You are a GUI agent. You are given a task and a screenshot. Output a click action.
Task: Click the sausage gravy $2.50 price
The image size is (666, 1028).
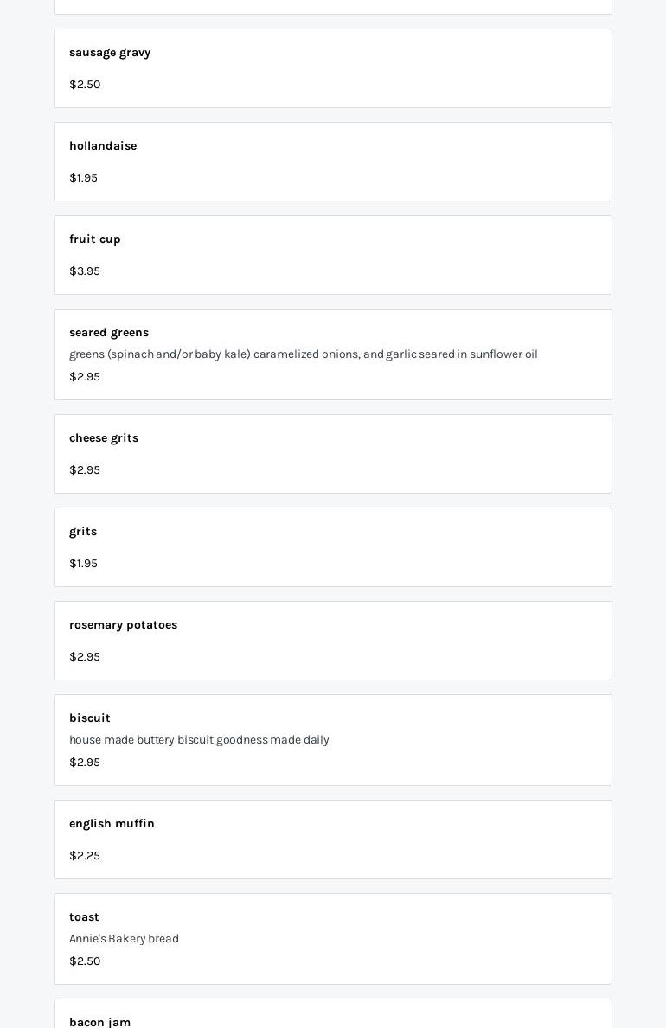85,85
